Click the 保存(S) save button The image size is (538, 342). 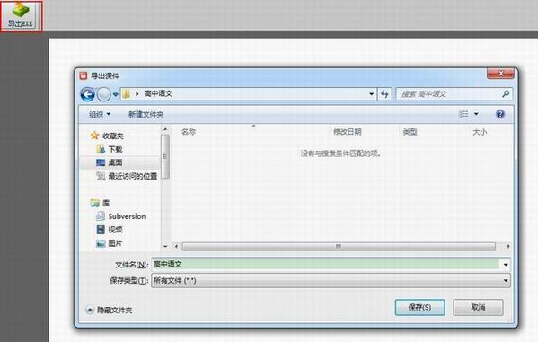pyautogui.click(x=420, y=307)
